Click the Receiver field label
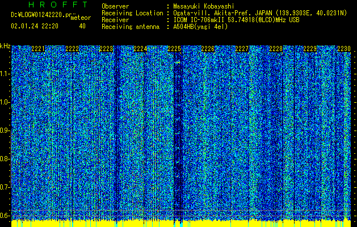Screen dimensions: 357x227 [x=115, y=20]
